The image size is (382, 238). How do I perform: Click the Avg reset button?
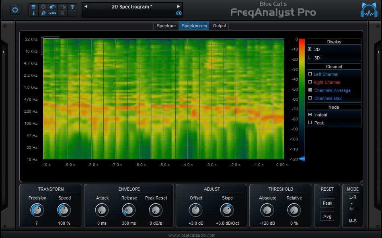pos(327,216)
